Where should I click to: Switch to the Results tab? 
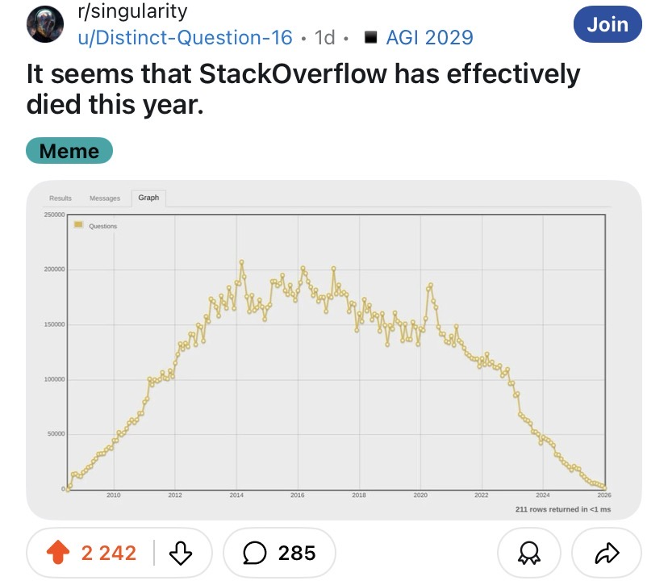tap(61, 198)
